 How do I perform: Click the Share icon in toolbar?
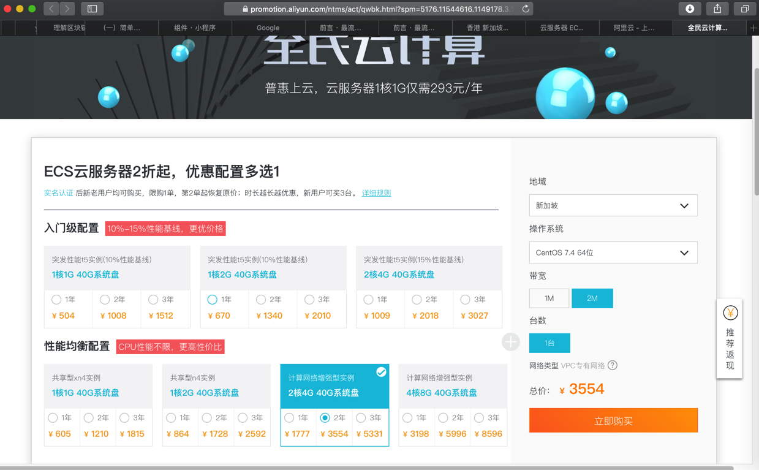click(717, 9)
